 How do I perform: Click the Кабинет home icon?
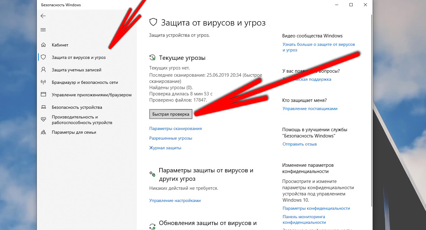[43, 45]
